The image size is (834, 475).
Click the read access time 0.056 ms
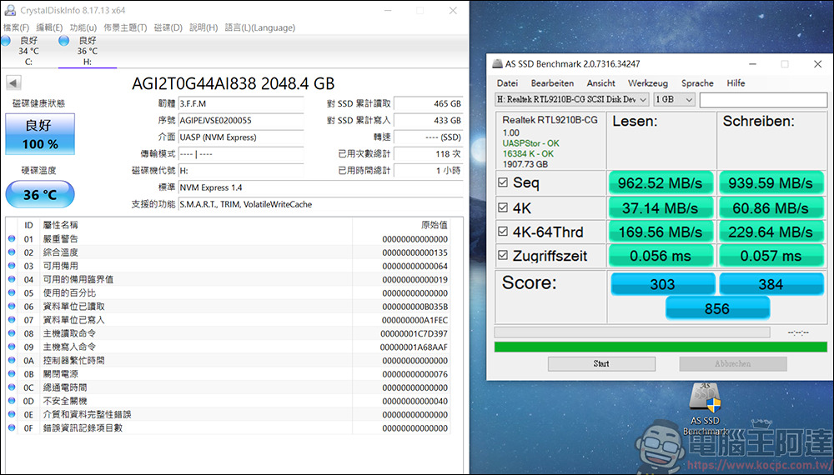pos(660,256)
